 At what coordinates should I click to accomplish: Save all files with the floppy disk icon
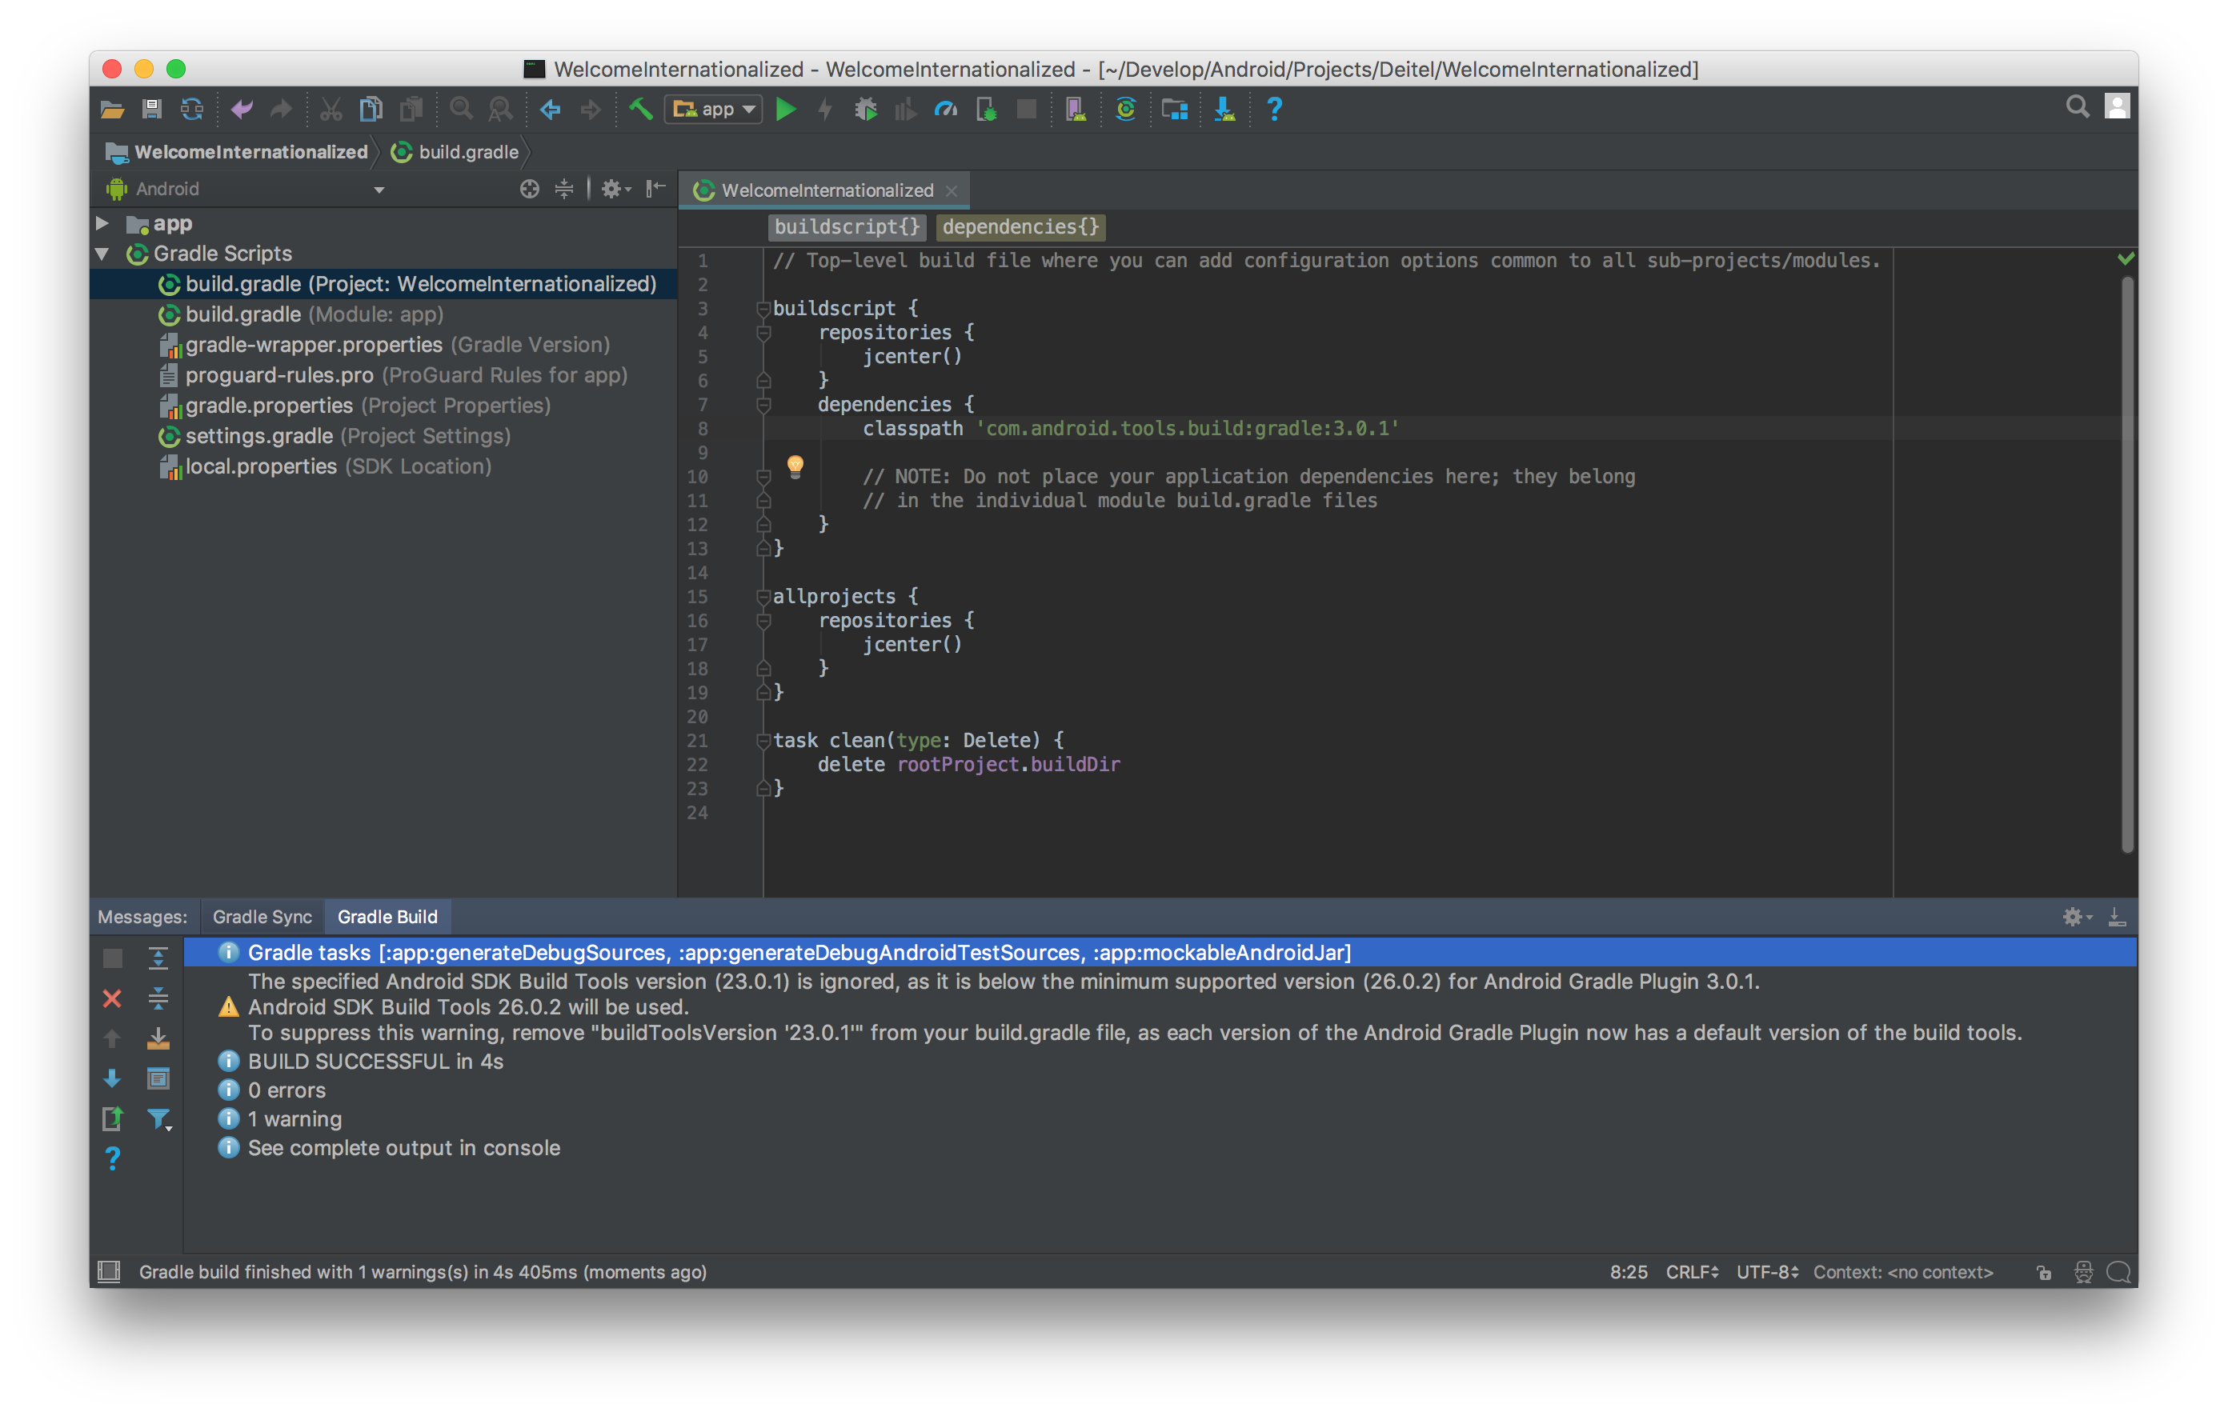click(x=152, y=110)
